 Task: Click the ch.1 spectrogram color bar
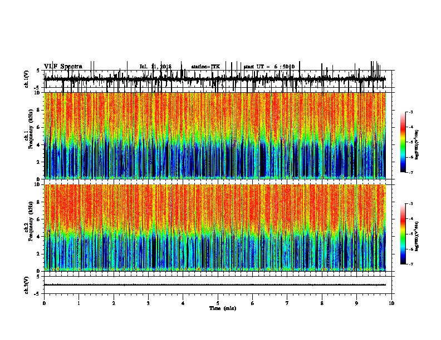(403, 142)
